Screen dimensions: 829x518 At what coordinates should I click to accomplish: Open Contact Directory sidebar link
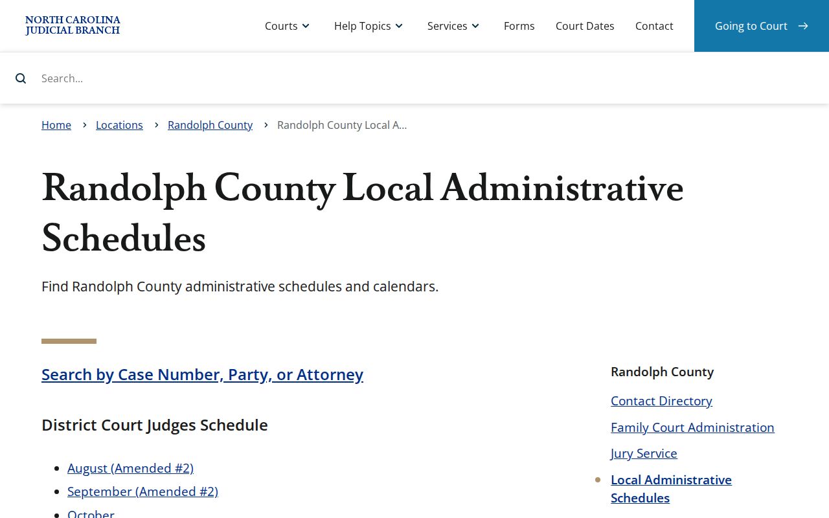pos(661,401)
